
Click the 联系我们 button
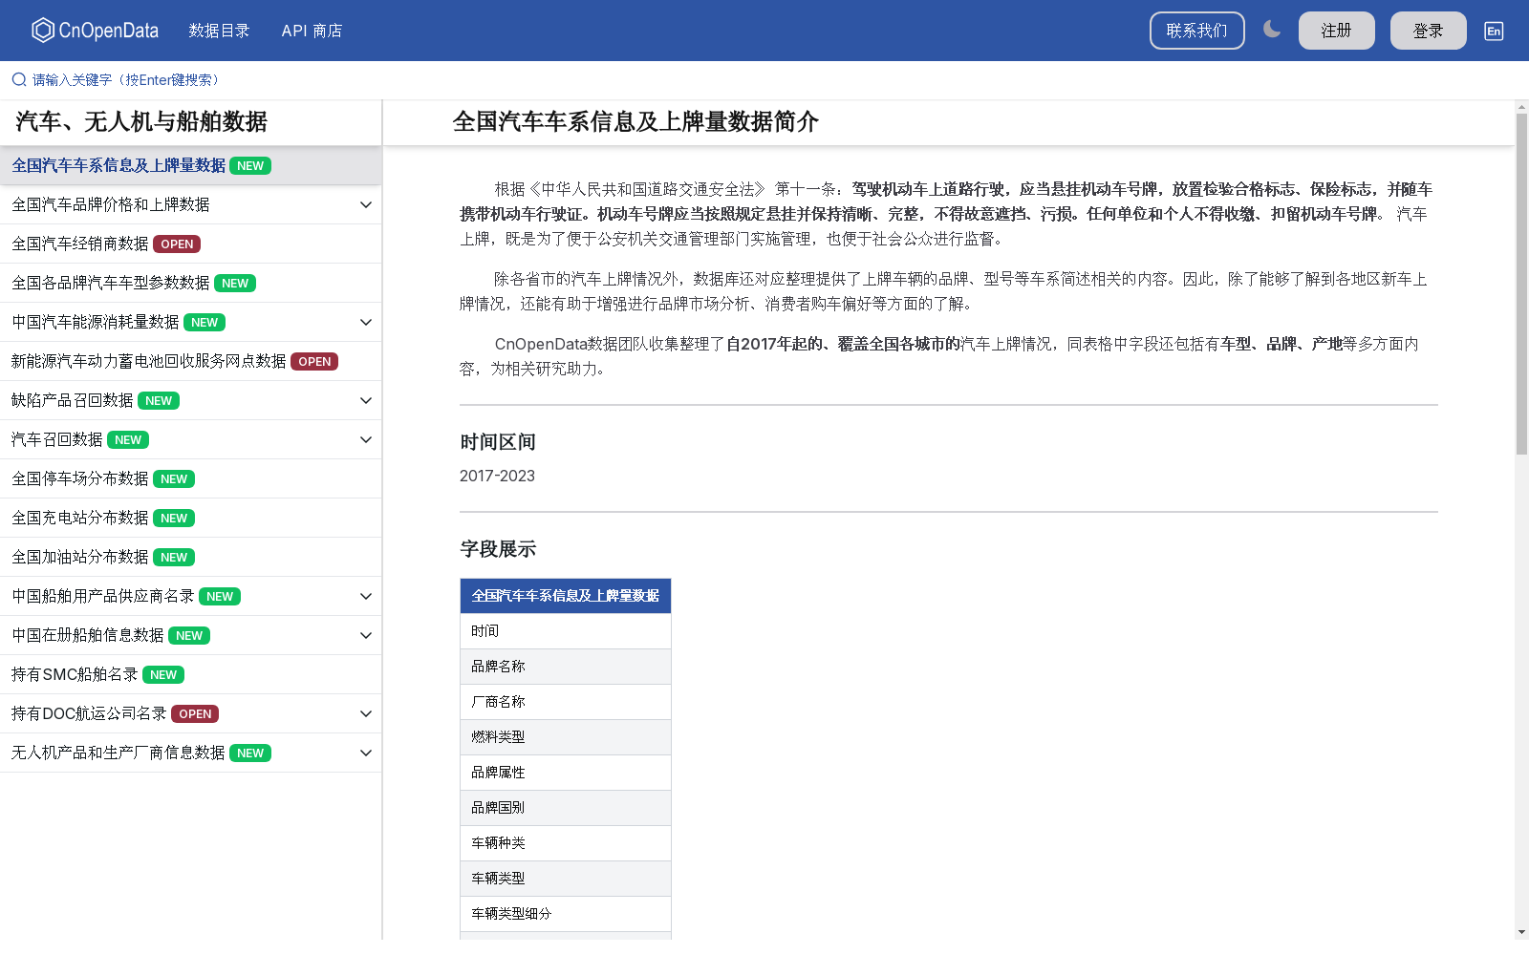coord(1196,31)
